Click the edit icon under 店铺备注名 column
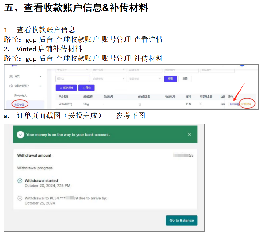262x234 pixels. [x=140, y=104]
